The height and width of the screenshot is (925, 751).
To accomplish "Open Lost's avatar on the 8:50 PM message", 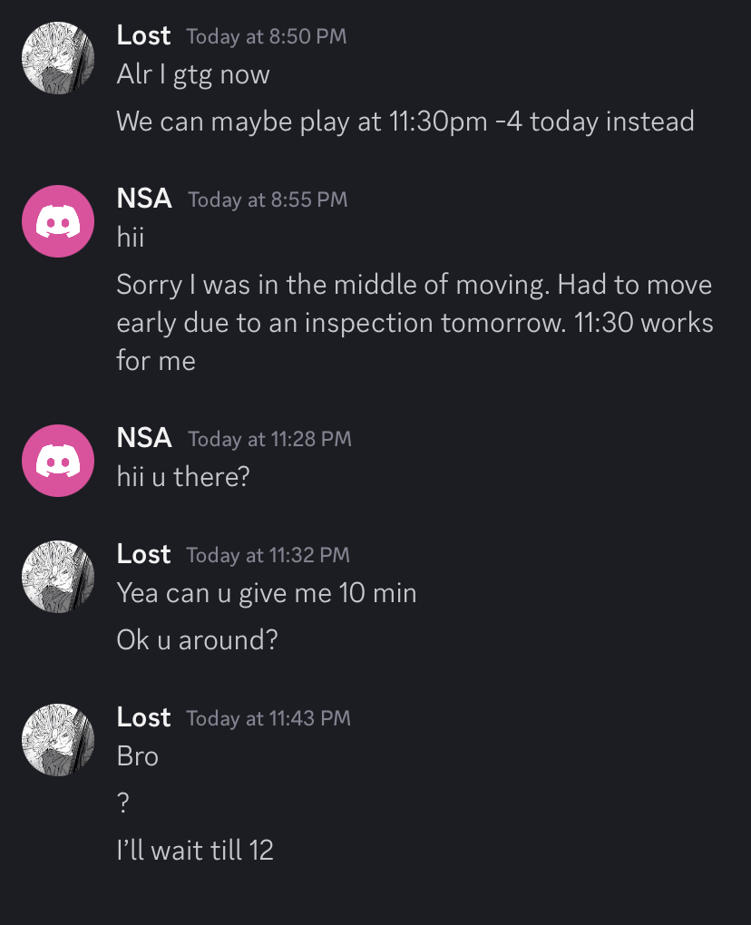I will [58, 58].
